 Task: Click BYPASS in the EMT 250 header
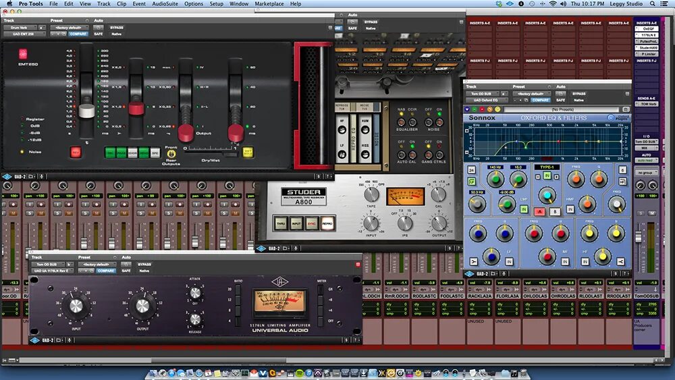(x=117, y=28)
